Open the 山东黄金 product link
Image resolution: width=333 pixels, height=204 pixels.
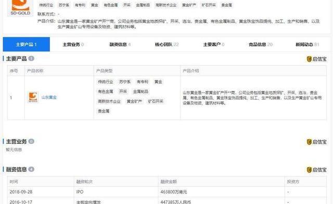pos(49,98)
